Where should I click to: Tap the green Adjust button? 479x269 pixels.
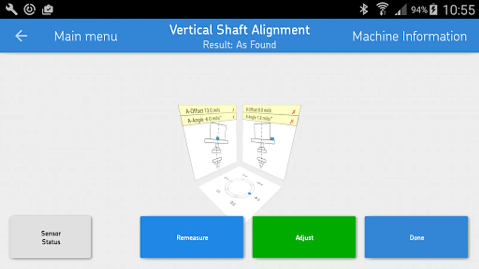tap(304, 237)
